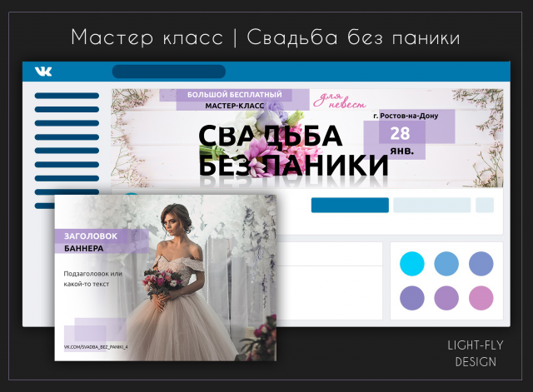
Task: Click the small square light blue button
Action: pyautogui.click(x=485, y=205)
